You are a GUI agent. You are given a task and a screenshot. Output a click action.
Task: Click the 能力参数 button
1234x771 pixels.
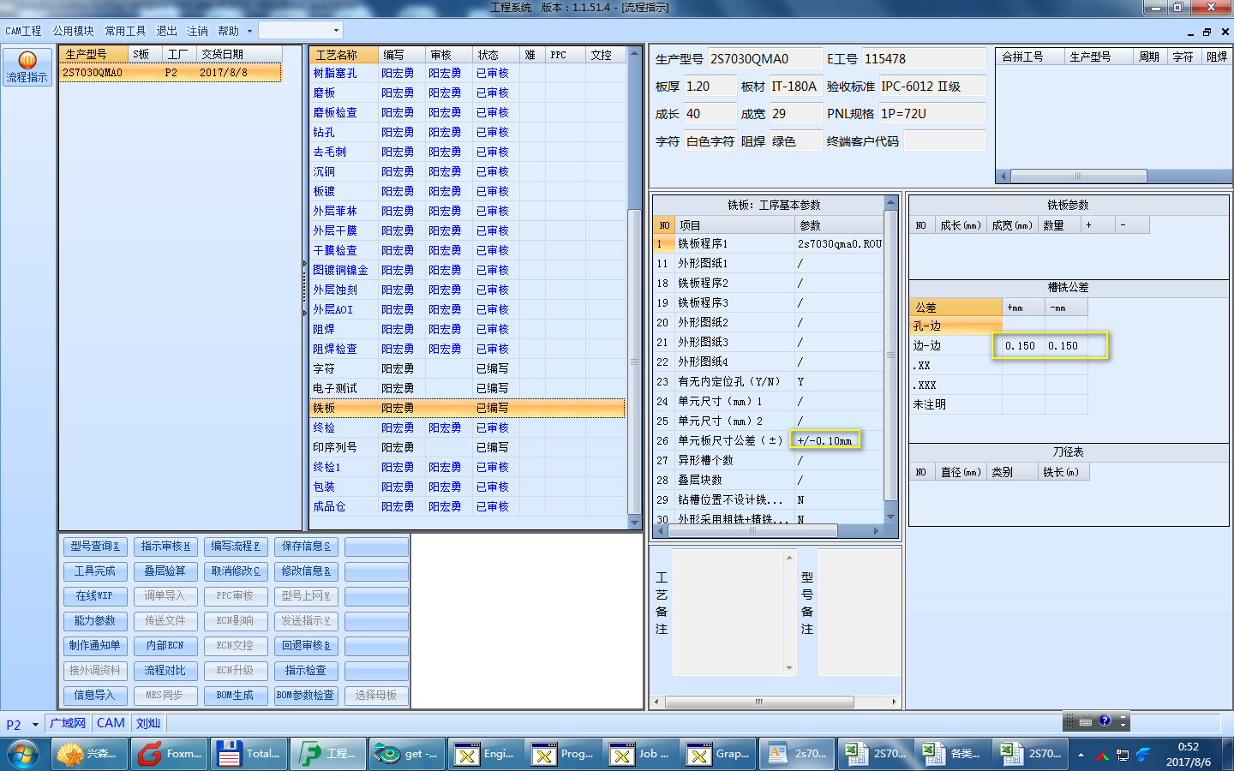pos(95,620)
